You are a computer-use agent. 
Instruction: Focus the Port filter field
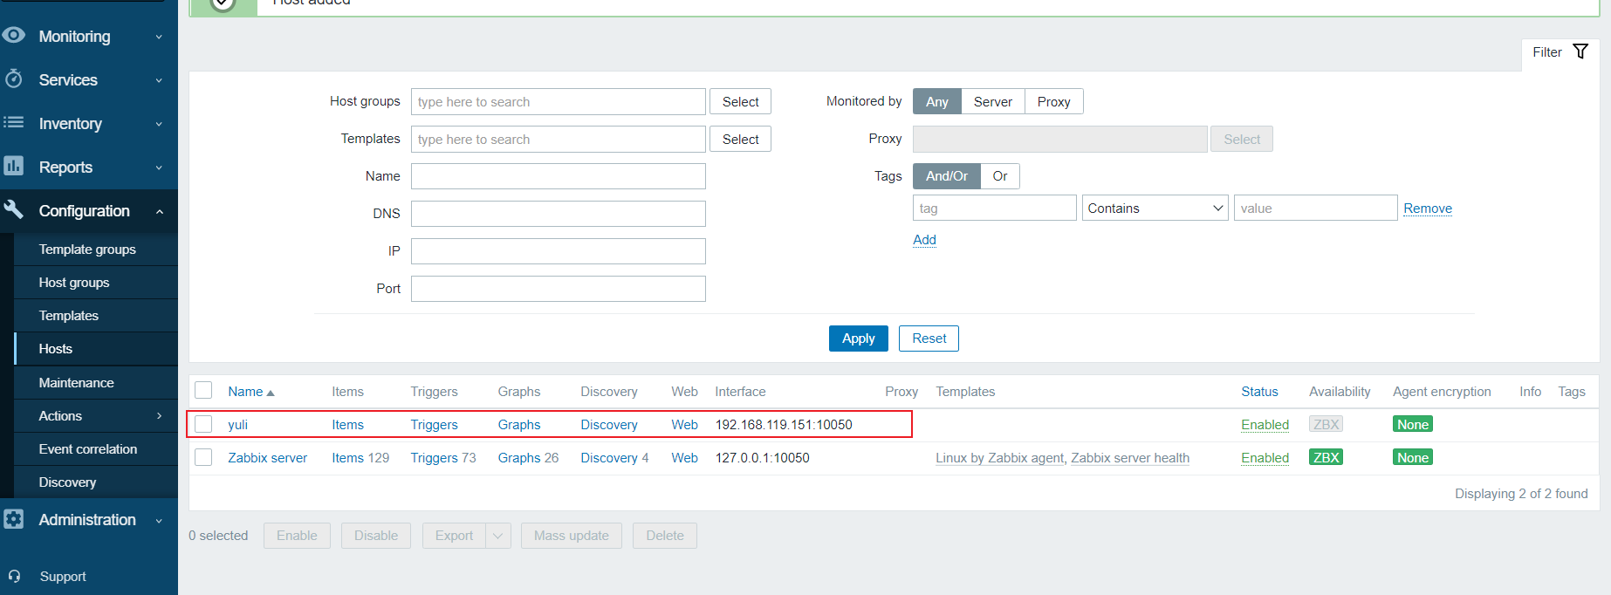pos(559,289)
